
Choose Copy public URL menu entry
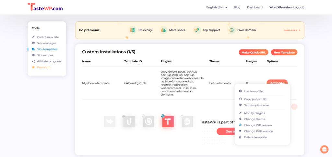click(x=255, y=99)
